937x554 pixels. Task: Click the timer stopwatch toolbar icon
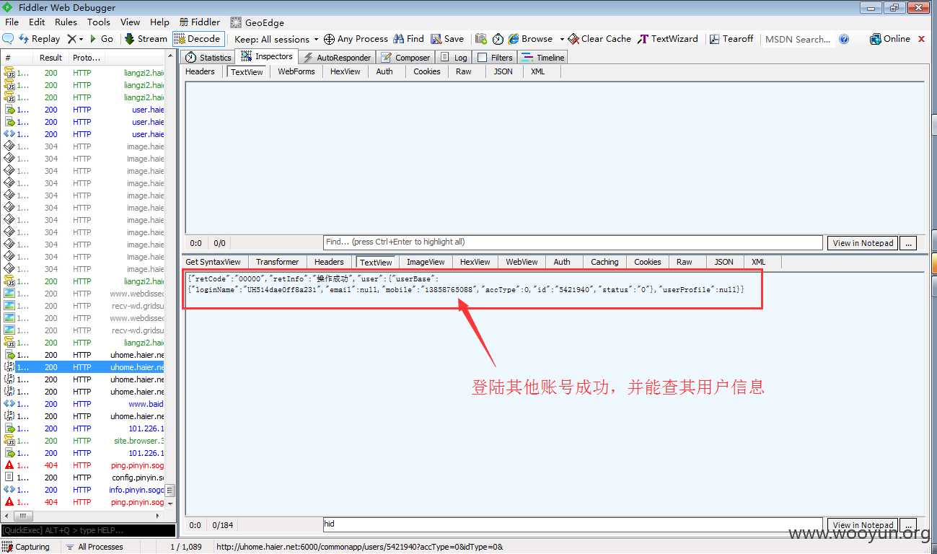point(498,39)
